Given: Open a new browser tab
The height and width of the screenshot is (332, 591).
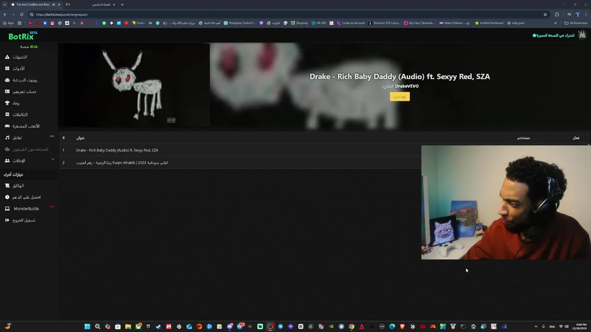Looking at the screenshot, I should (x=122, y=5).
